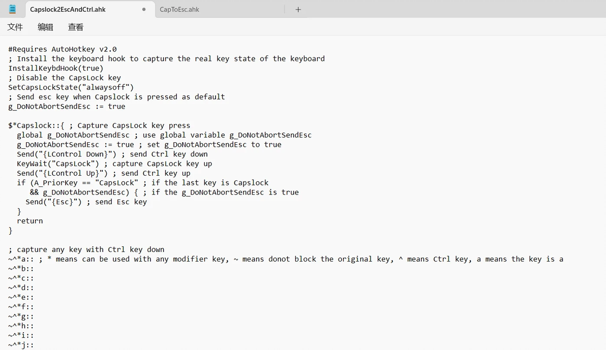The image size is (606, 350).
Task: Place cursor on the ~^*j:: line
Action: [21, 345]
